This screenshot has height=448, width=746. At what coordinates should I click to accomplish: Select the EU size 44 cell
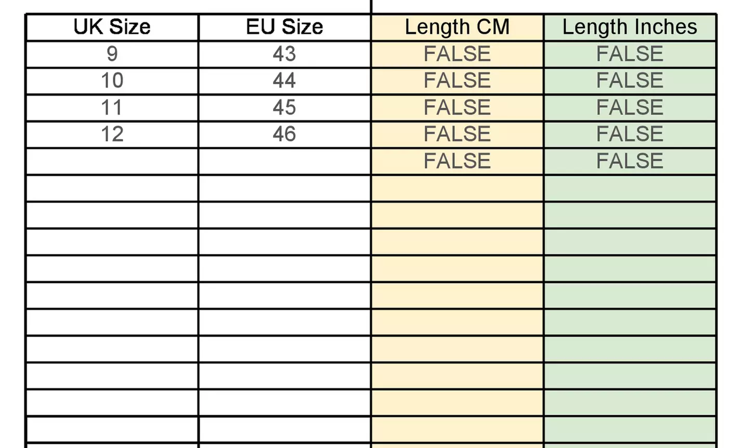pyautogui.click(x=284, y=81)
